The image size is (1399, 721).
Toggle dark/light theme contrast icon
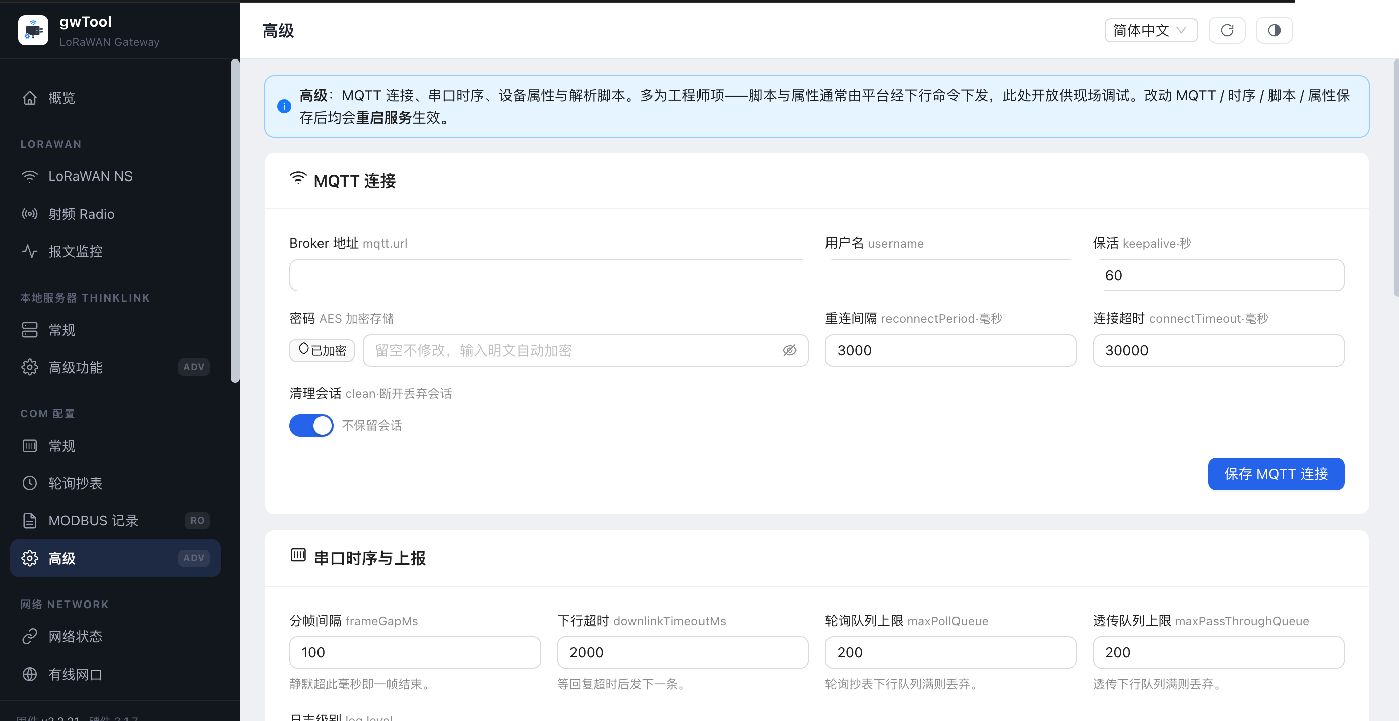[1274, 30]
